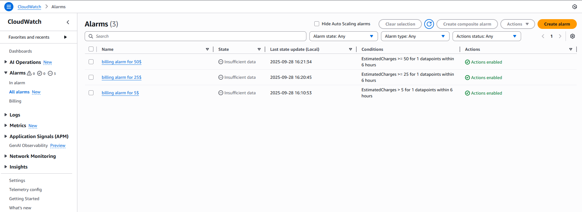This screenshot has height=212, width=582.
Task: Open the billing alarm for 5$ link
Action: (120, 93)
